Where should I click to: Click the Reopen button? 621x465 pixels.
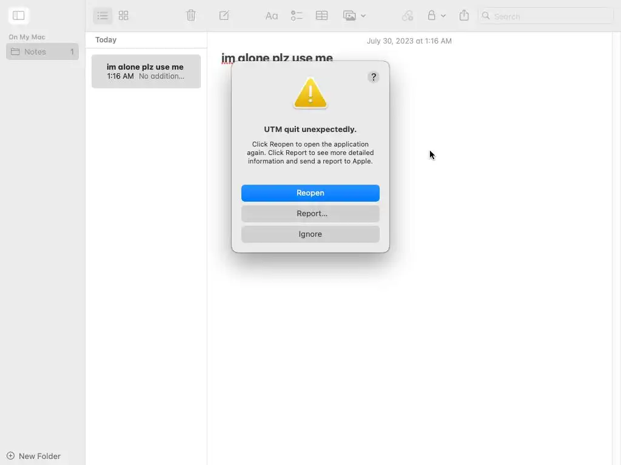pos(310,193)
